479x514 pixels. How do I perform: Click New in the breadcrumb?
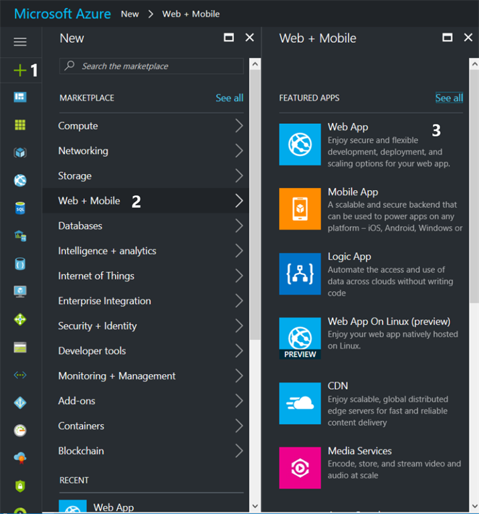130,14
